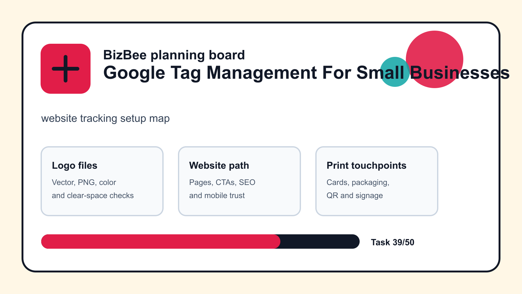
Task: Click the 'Cards, packaging,' text line
Action: click(358, 182)
